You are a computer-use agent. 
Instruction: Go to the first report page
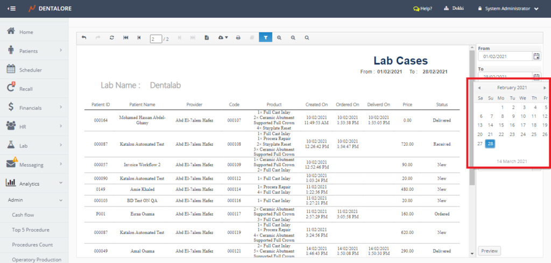point(125,38)
